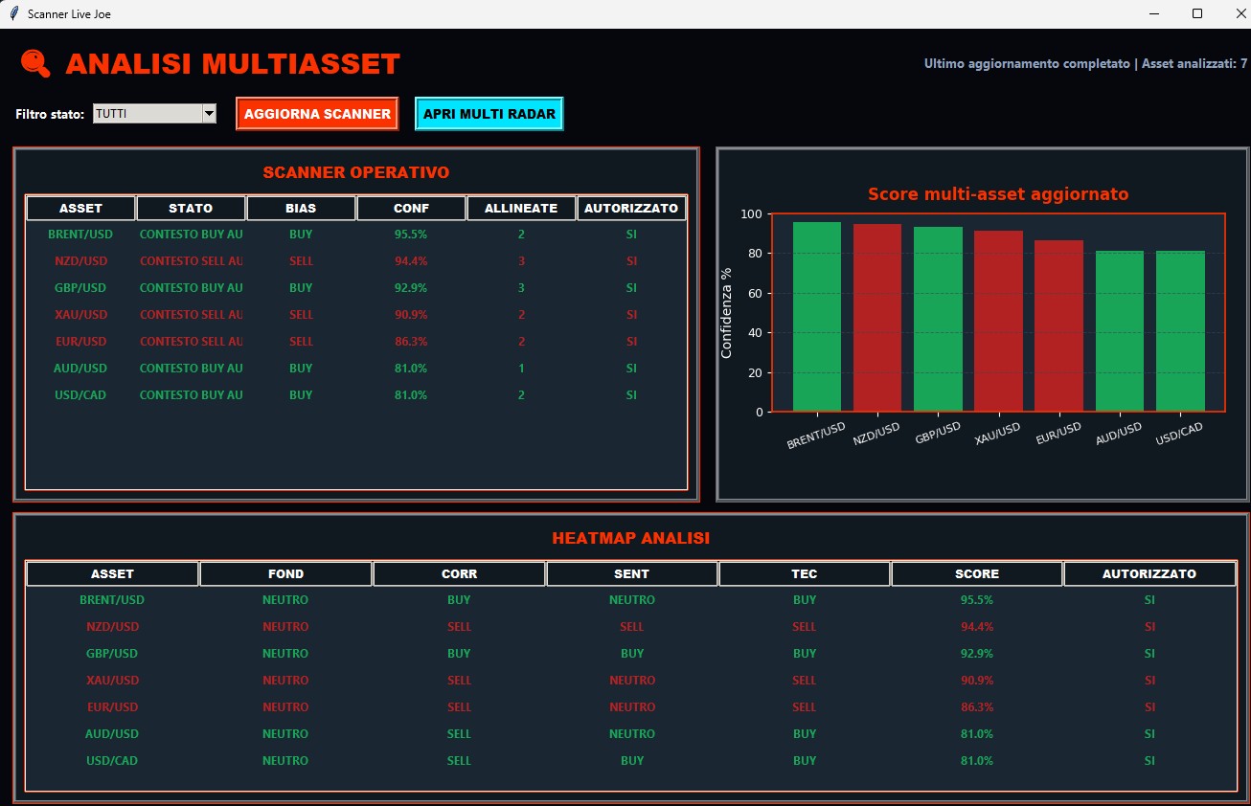Select NZD/USD row in heatmap table

(x=631, y=626)
